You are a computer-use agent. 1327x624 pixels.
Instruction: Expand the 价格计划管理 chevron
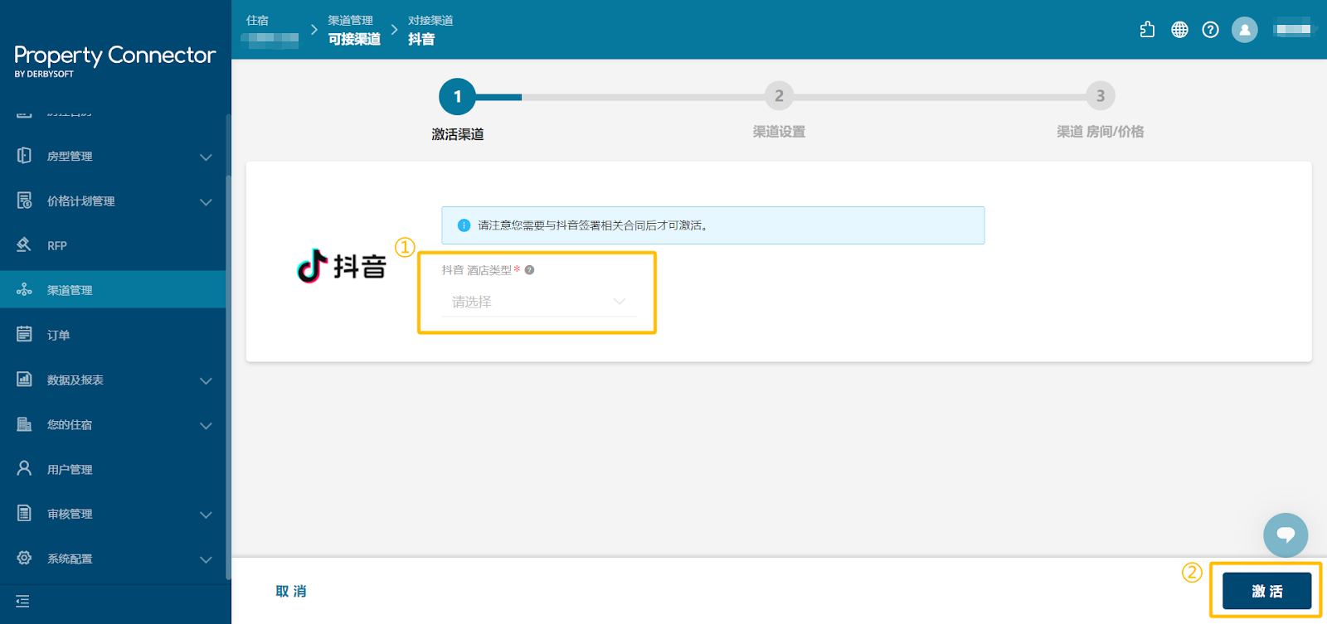coord(206,201)
